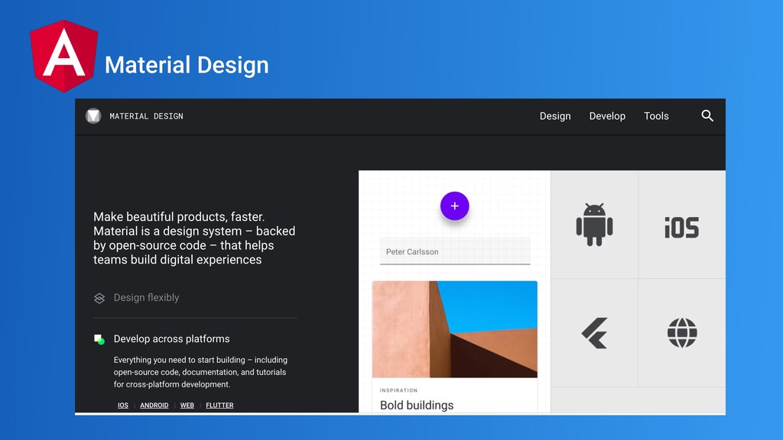Click the MATERIAL DESIGN header text
The height and width of the screenshot is (440, 783).
click(x=146, y=116)
